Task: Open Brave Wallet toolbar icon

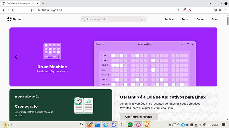Action: tap(215, 10)
